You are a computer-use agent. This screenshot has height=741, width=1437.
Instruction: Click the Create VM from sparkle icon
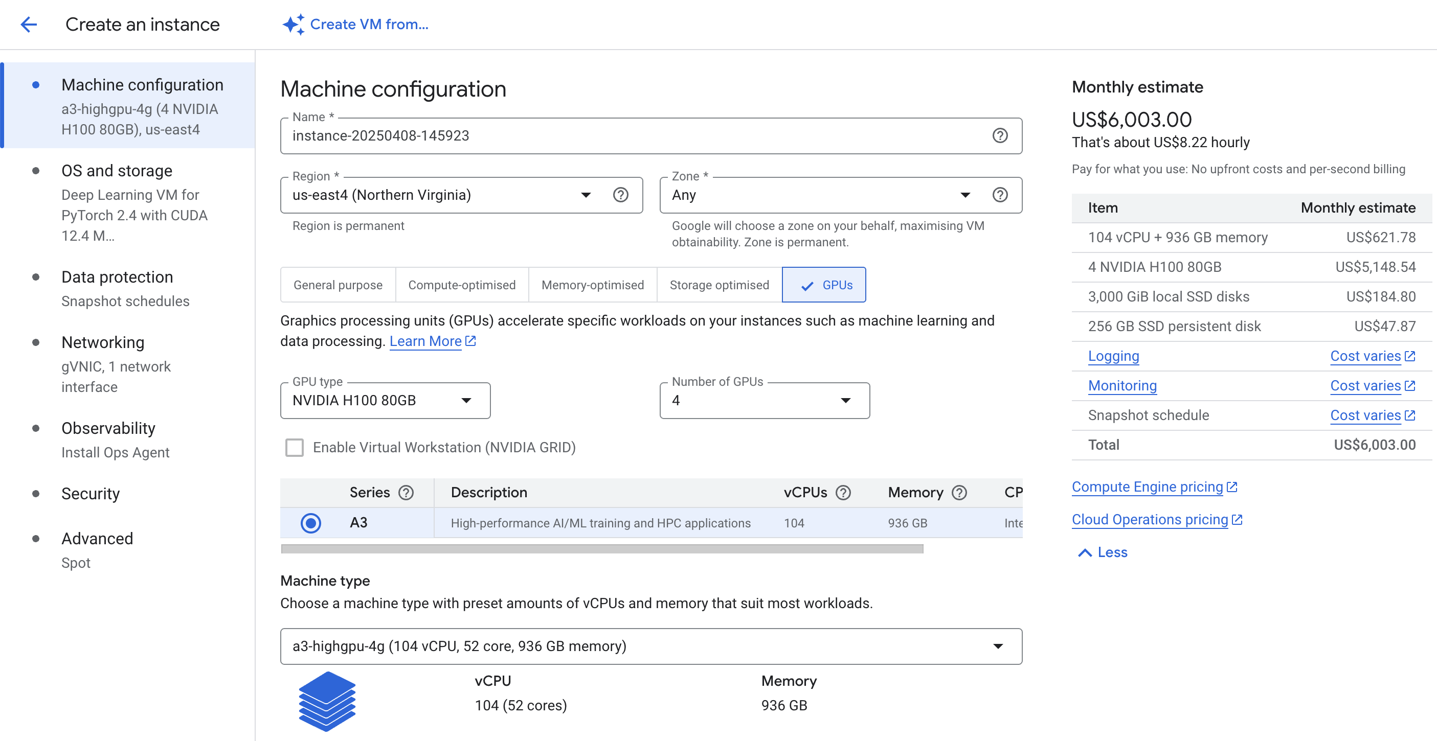click(293, 24)
